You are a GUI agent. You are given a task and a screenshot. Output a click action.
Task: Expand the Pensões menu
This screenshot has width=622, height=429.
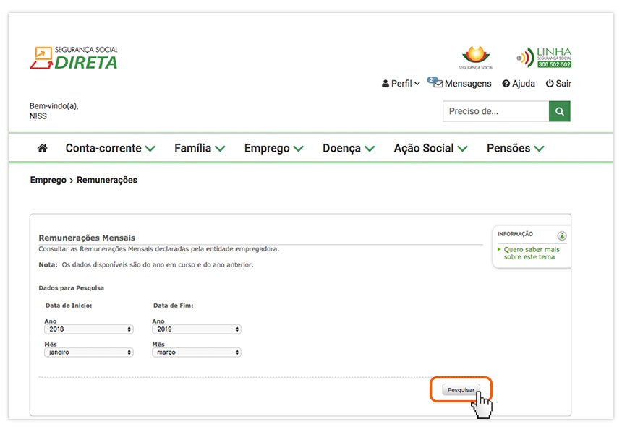click(x=515, y=148)
